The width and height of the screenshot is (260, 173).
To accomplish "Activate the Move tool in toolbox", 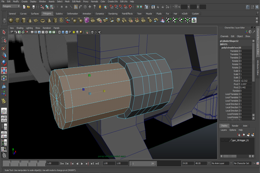I will 4,55.
